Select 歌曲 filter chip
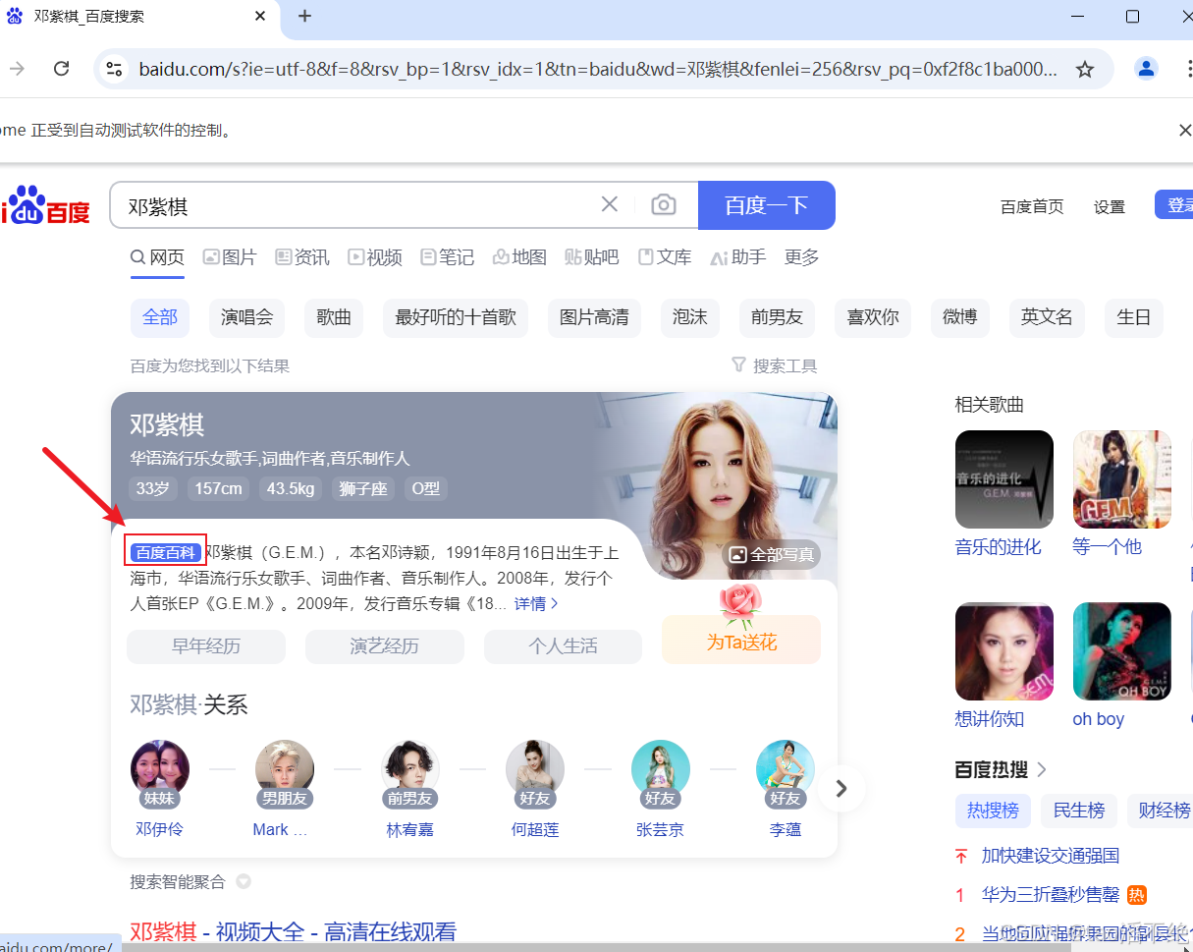Image resolution: width=1193 pixels, height=952 pixels. [334, 317]
